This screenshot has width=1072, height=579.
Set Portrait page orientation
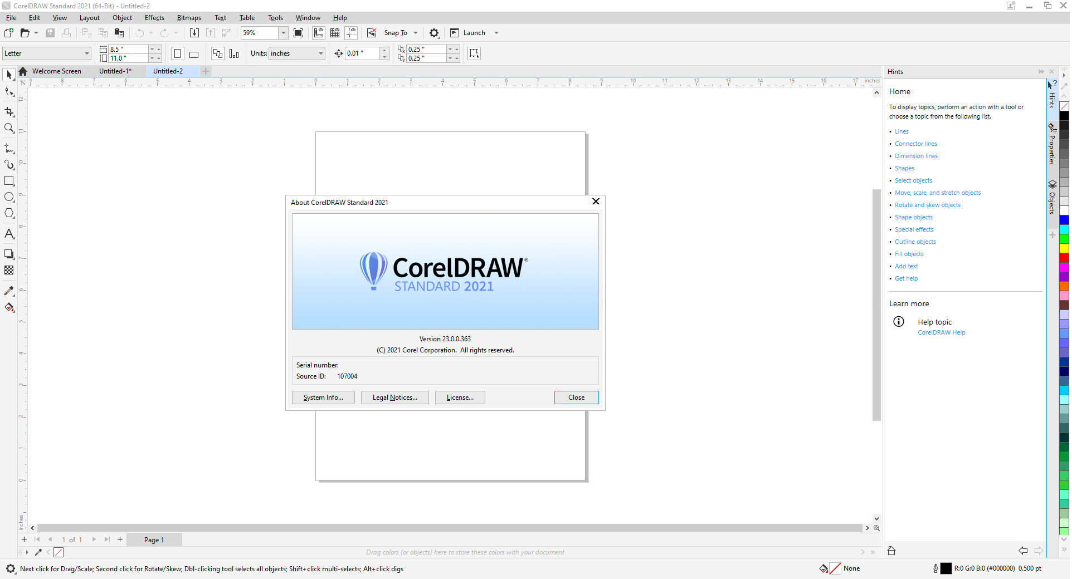pos(178,53)
